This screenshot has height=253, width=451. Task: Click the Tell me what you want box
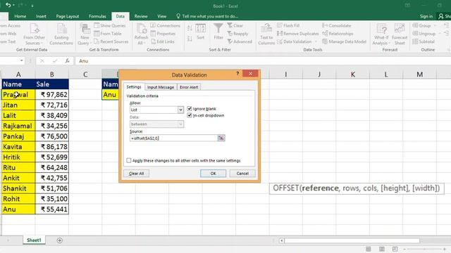pyautogui.click(x=207, y=16)
